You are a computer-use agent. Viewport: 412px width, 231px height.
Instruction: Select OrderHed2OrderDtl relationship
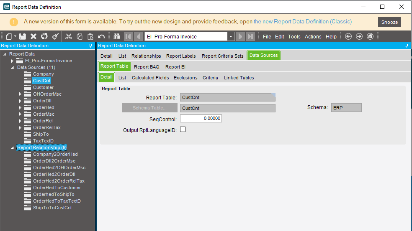[54, 174]
